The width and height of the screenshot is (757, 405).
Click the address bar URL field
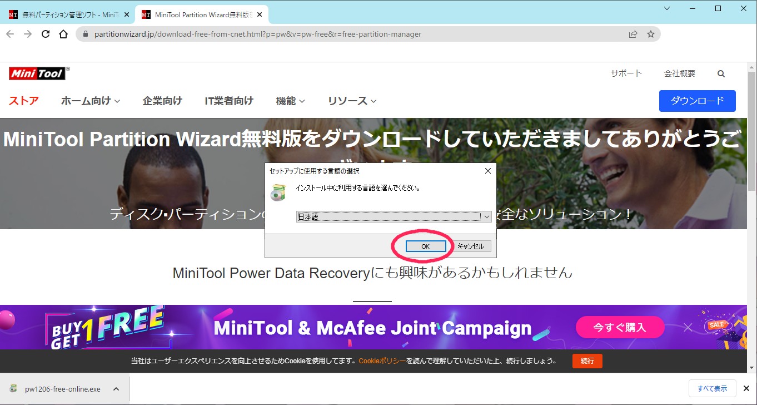(x=356, y=34)
